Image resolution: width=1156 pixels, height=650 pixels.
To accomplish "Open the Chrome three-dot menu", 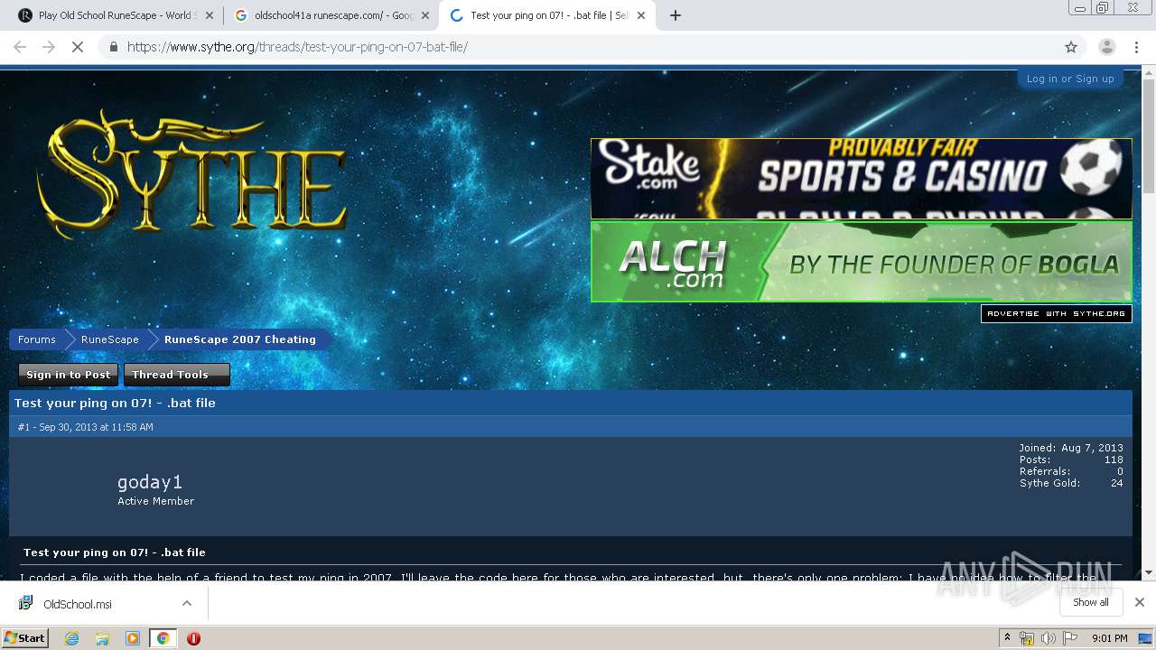I will 1136,47.
